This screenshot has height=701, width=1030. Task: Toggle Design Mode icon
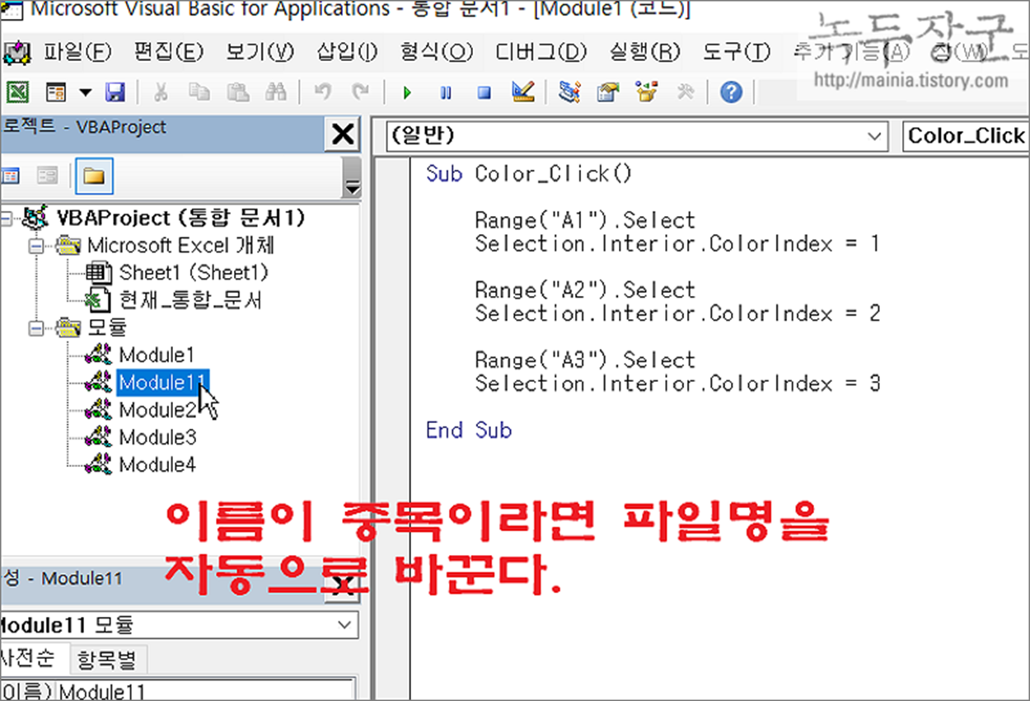tap(522, 92)
